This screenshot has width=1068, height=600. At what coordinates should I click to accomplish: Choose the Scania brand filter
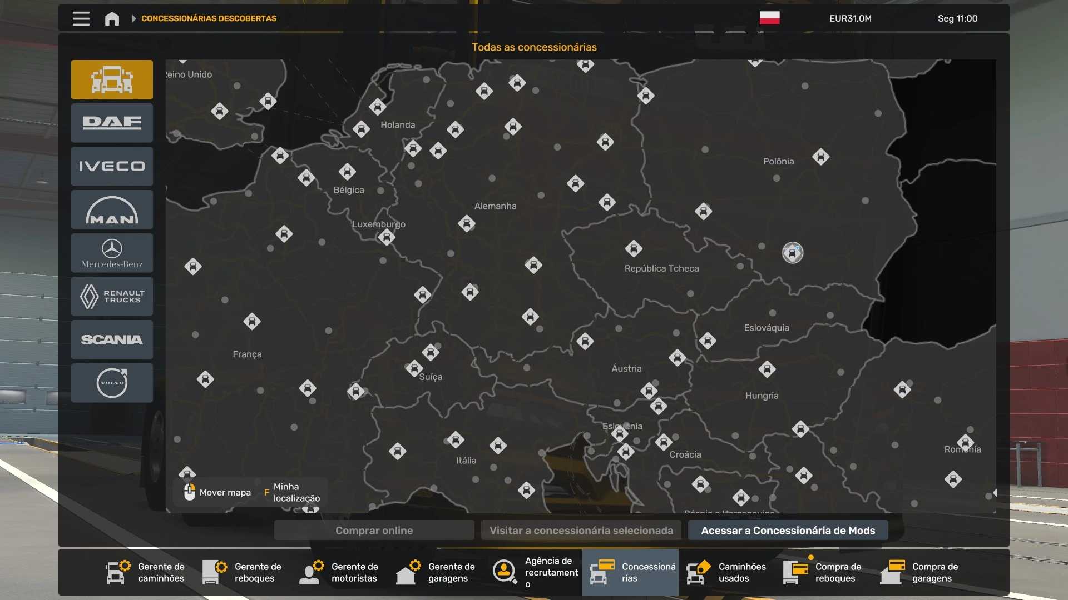pyautogui.click(x=112, y=339)
